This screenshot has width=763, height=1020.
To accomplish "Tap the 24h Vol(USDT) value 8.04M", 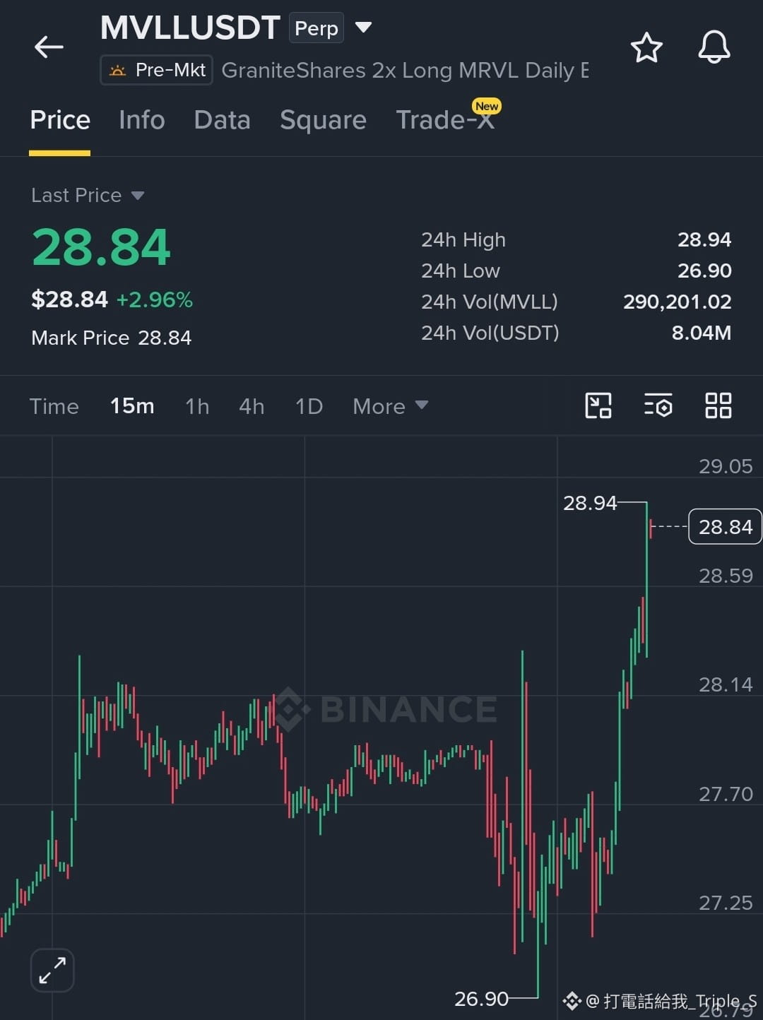I will [701, 333].
